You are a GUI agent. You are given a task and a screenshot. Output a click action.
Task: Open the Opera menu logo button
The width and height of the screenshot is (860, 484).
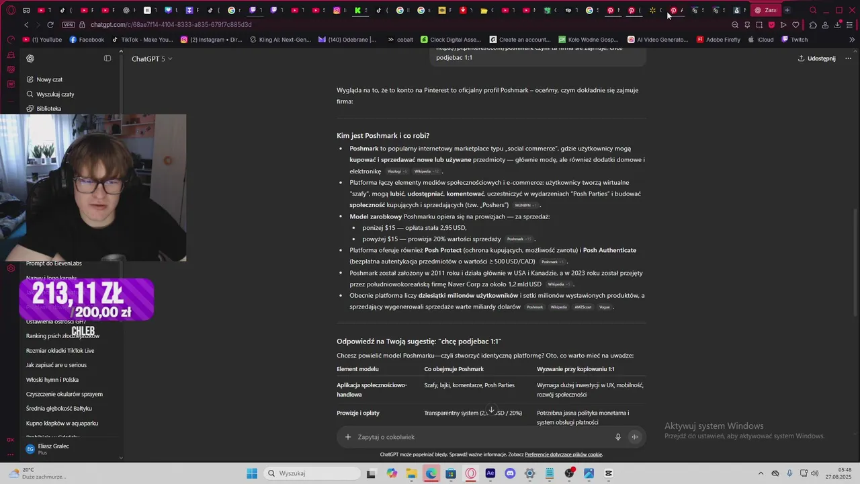(x=11, y=10)
